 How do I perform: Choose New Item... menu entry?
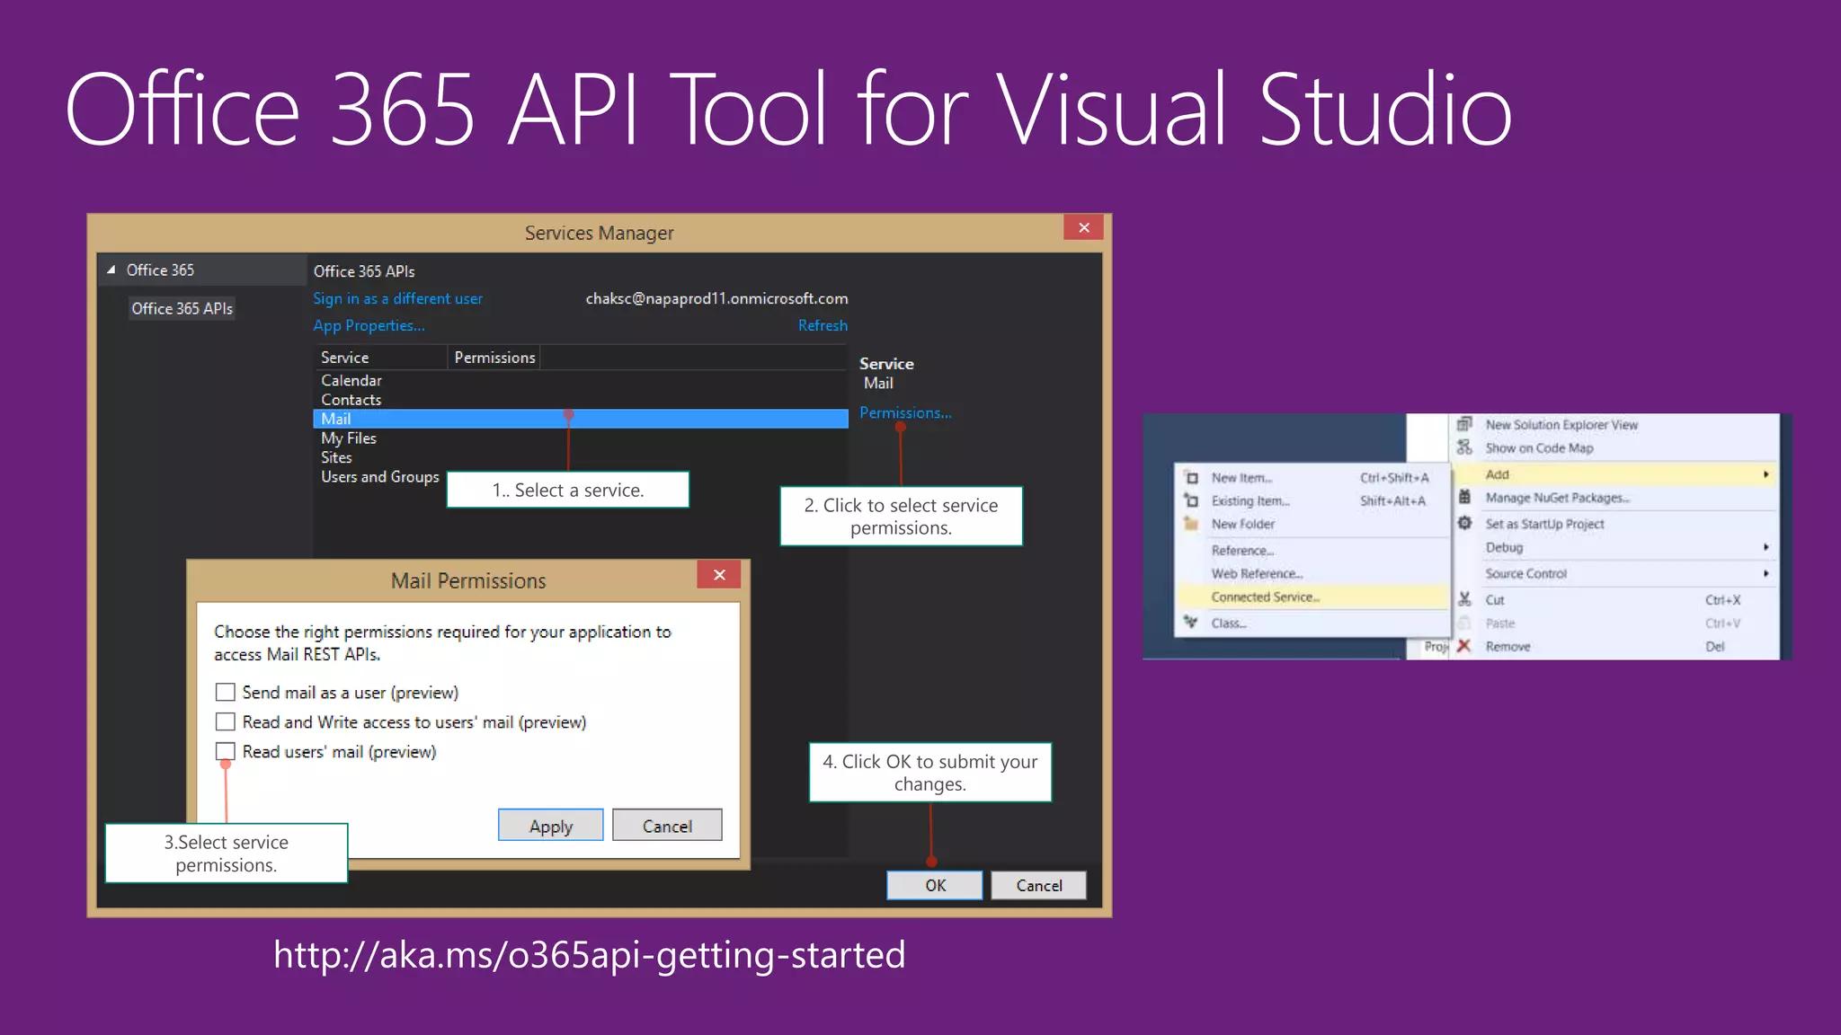coord(1313,478)
